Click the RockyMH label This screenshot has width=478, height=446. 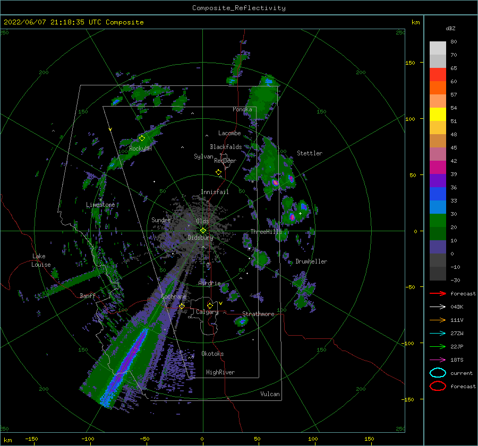click(x=140, y=148)
